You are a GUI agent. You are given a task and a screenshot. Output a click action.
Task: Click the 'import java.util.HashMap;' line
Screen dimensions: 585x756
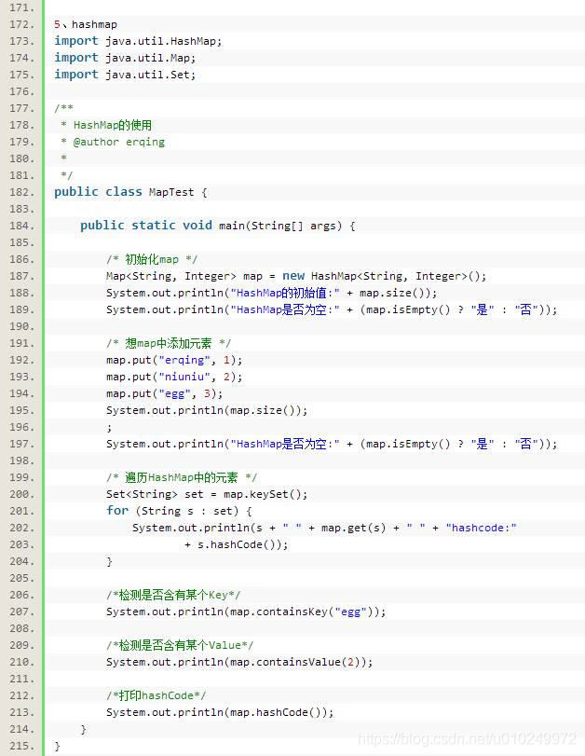pos(138,41)
